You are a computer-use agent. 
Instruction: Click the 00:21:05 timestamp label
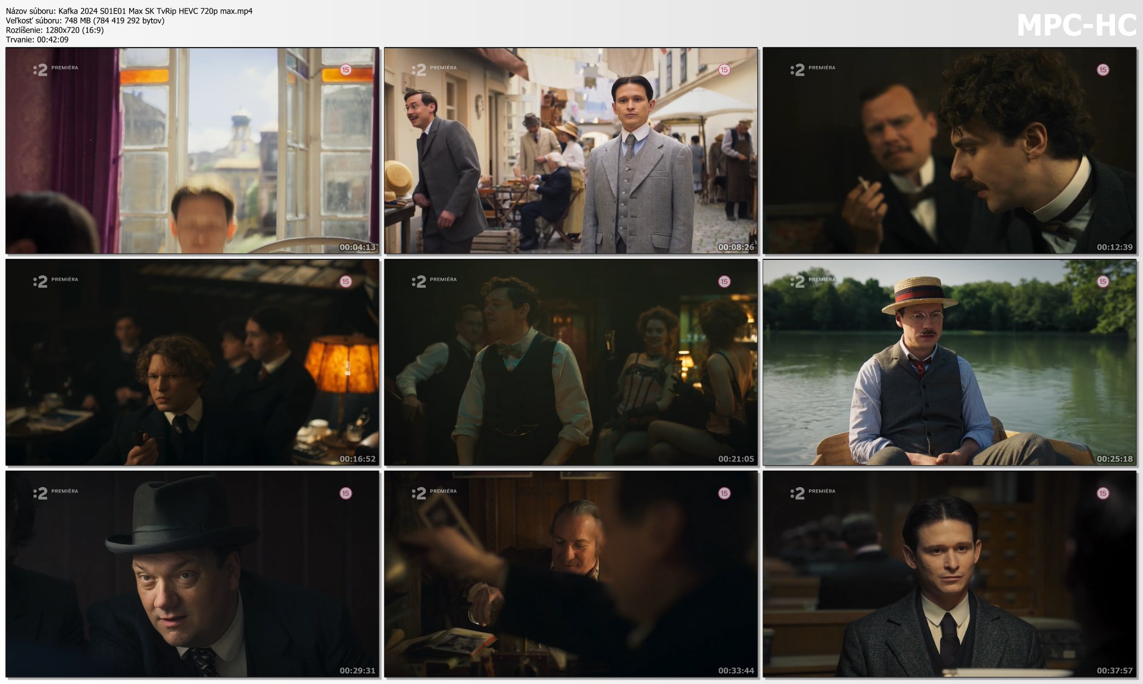(736, 459)
